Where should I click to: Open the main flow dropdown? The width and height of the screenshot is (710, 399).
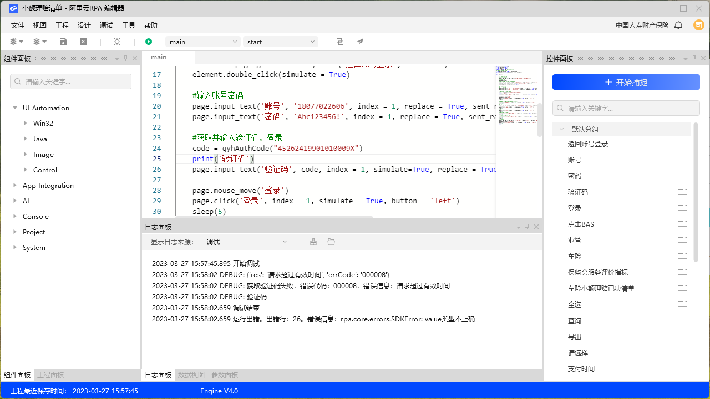202,42
